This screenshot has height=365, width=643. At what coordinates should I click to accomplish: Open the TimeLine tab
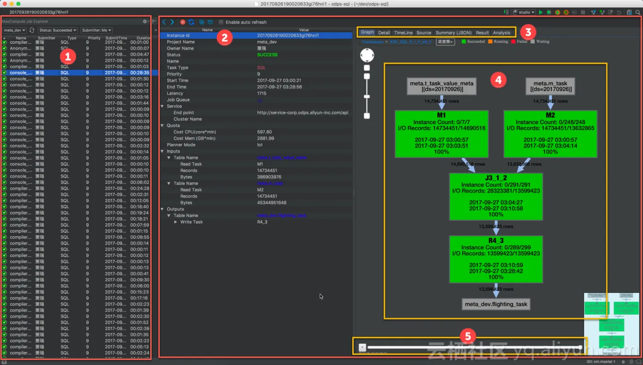[403, 33]
